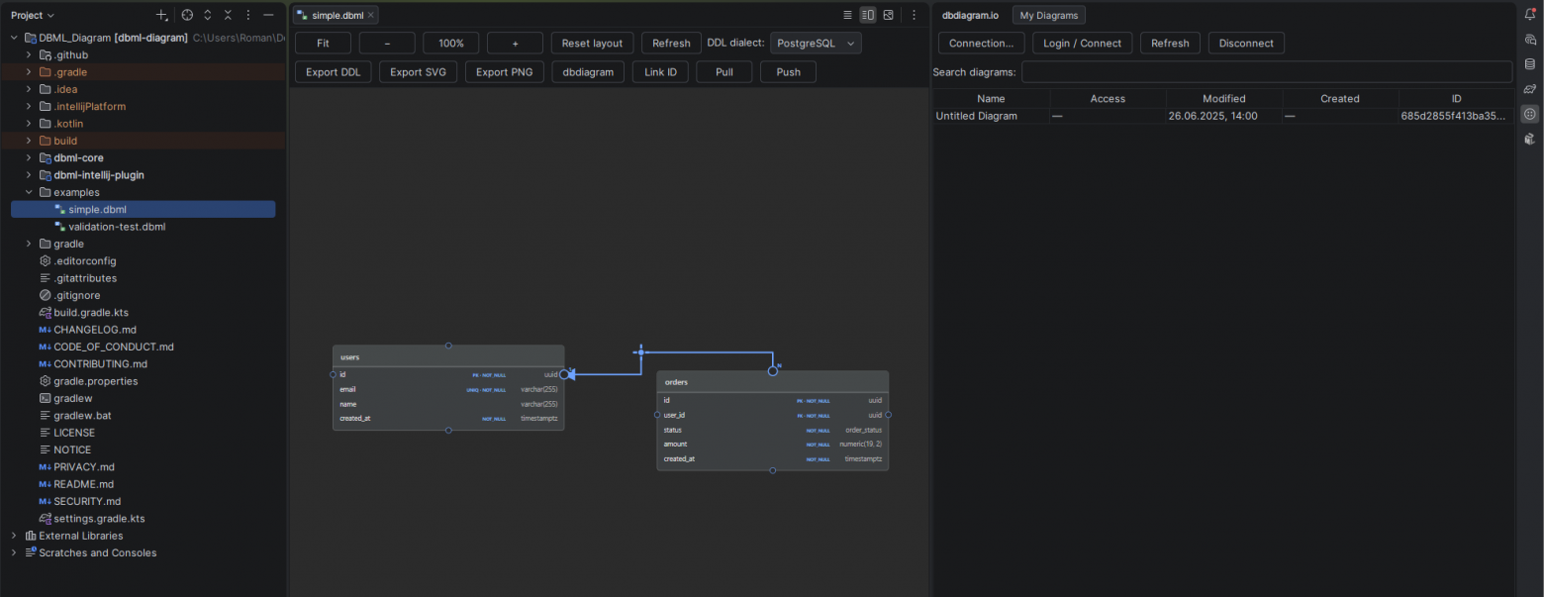Expand the build folder chevron

tap(29, 141)
